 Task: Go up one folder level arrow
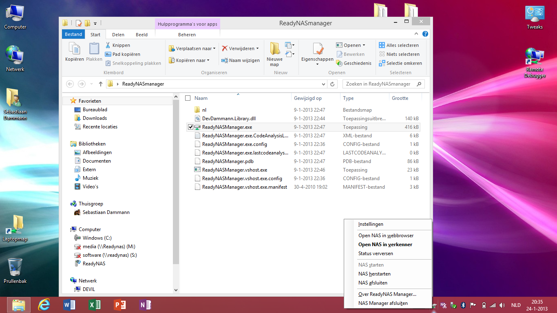tap(100, 84)
